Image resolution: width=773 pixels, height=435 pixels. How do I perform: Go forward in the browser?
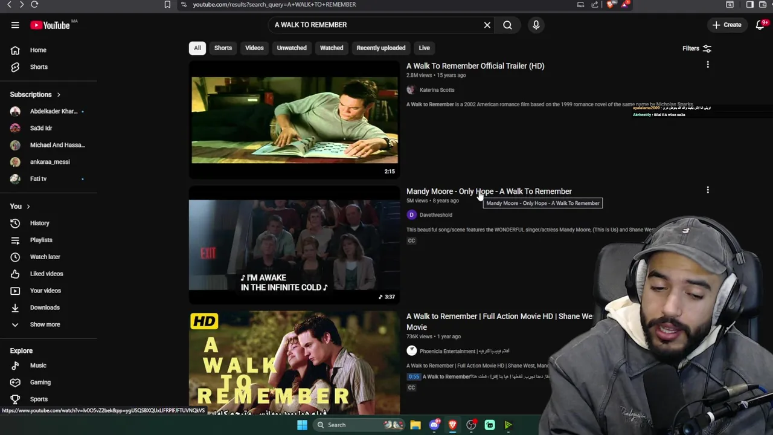[x=21, y=4]
